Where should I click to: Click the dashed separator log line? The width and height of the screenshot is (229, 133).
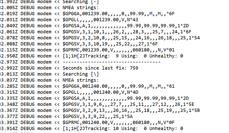(x=80, y=62)
